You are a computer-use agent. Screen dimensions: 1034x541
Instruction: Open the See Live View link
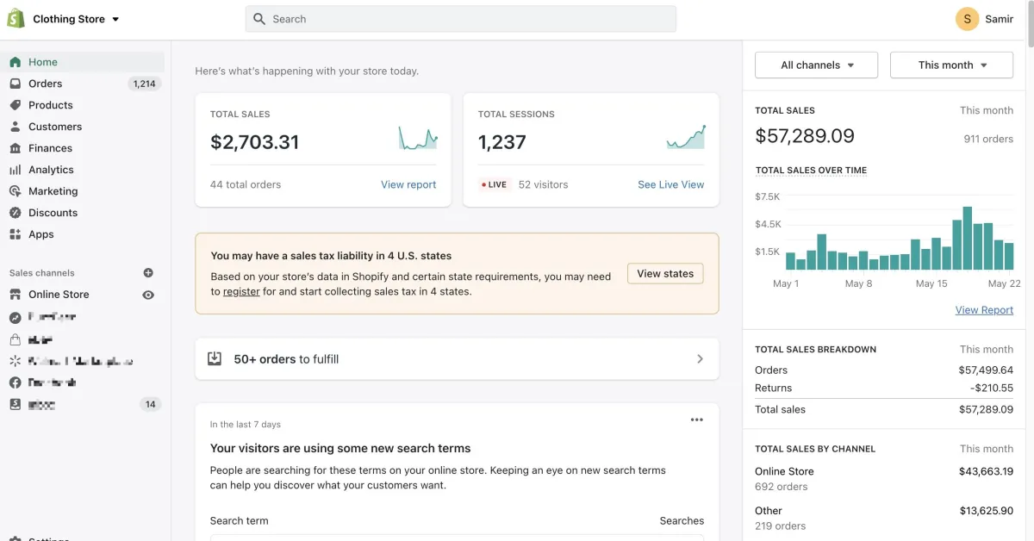pos(670,184)
